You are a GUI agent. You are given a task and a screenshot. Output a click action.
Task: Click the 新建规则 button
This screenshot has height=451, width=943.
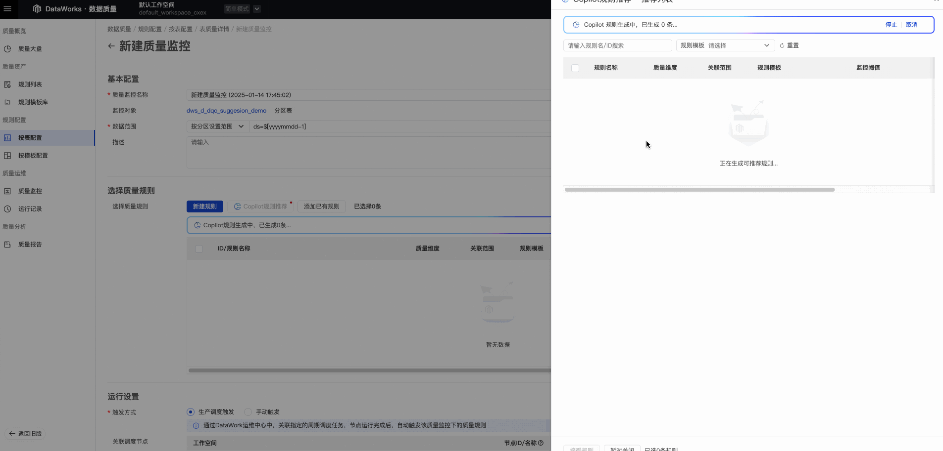click(205, 206)
